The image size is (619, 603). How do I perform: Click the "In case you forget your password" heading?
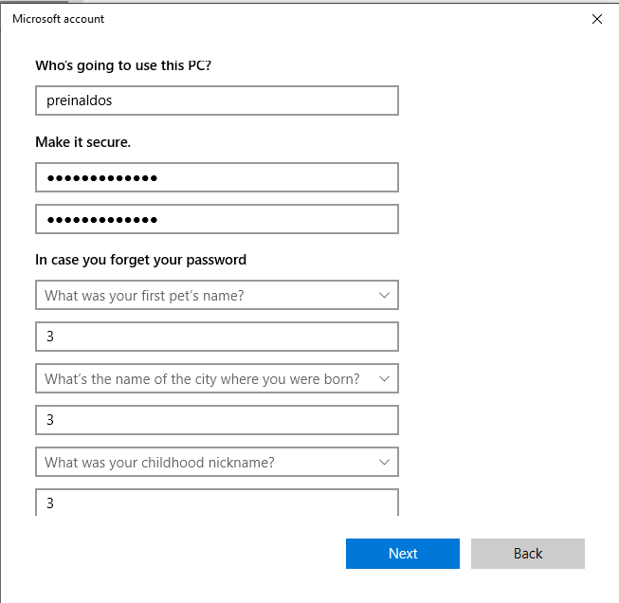pyautogui.click(x=140, y=260)
